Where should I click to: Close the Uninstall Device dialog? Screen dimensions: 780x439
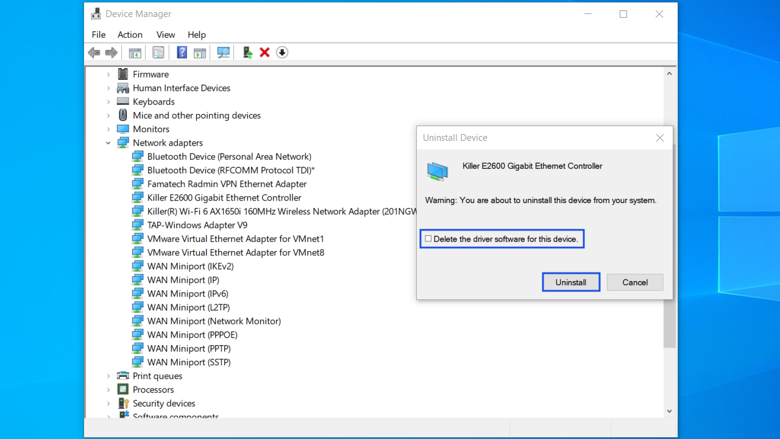pyautogui.click(x=659, y=138)
